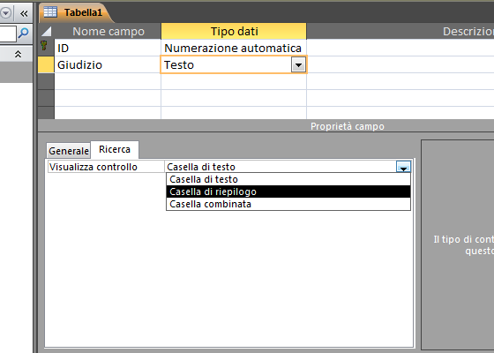
Task: Click the search magnifier icon
Action: coord(24,33)
